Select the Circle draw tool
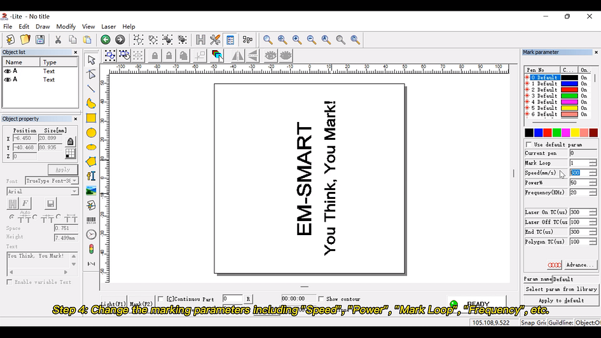The width and height of the screenshot is (601, 338). point(91,133)
